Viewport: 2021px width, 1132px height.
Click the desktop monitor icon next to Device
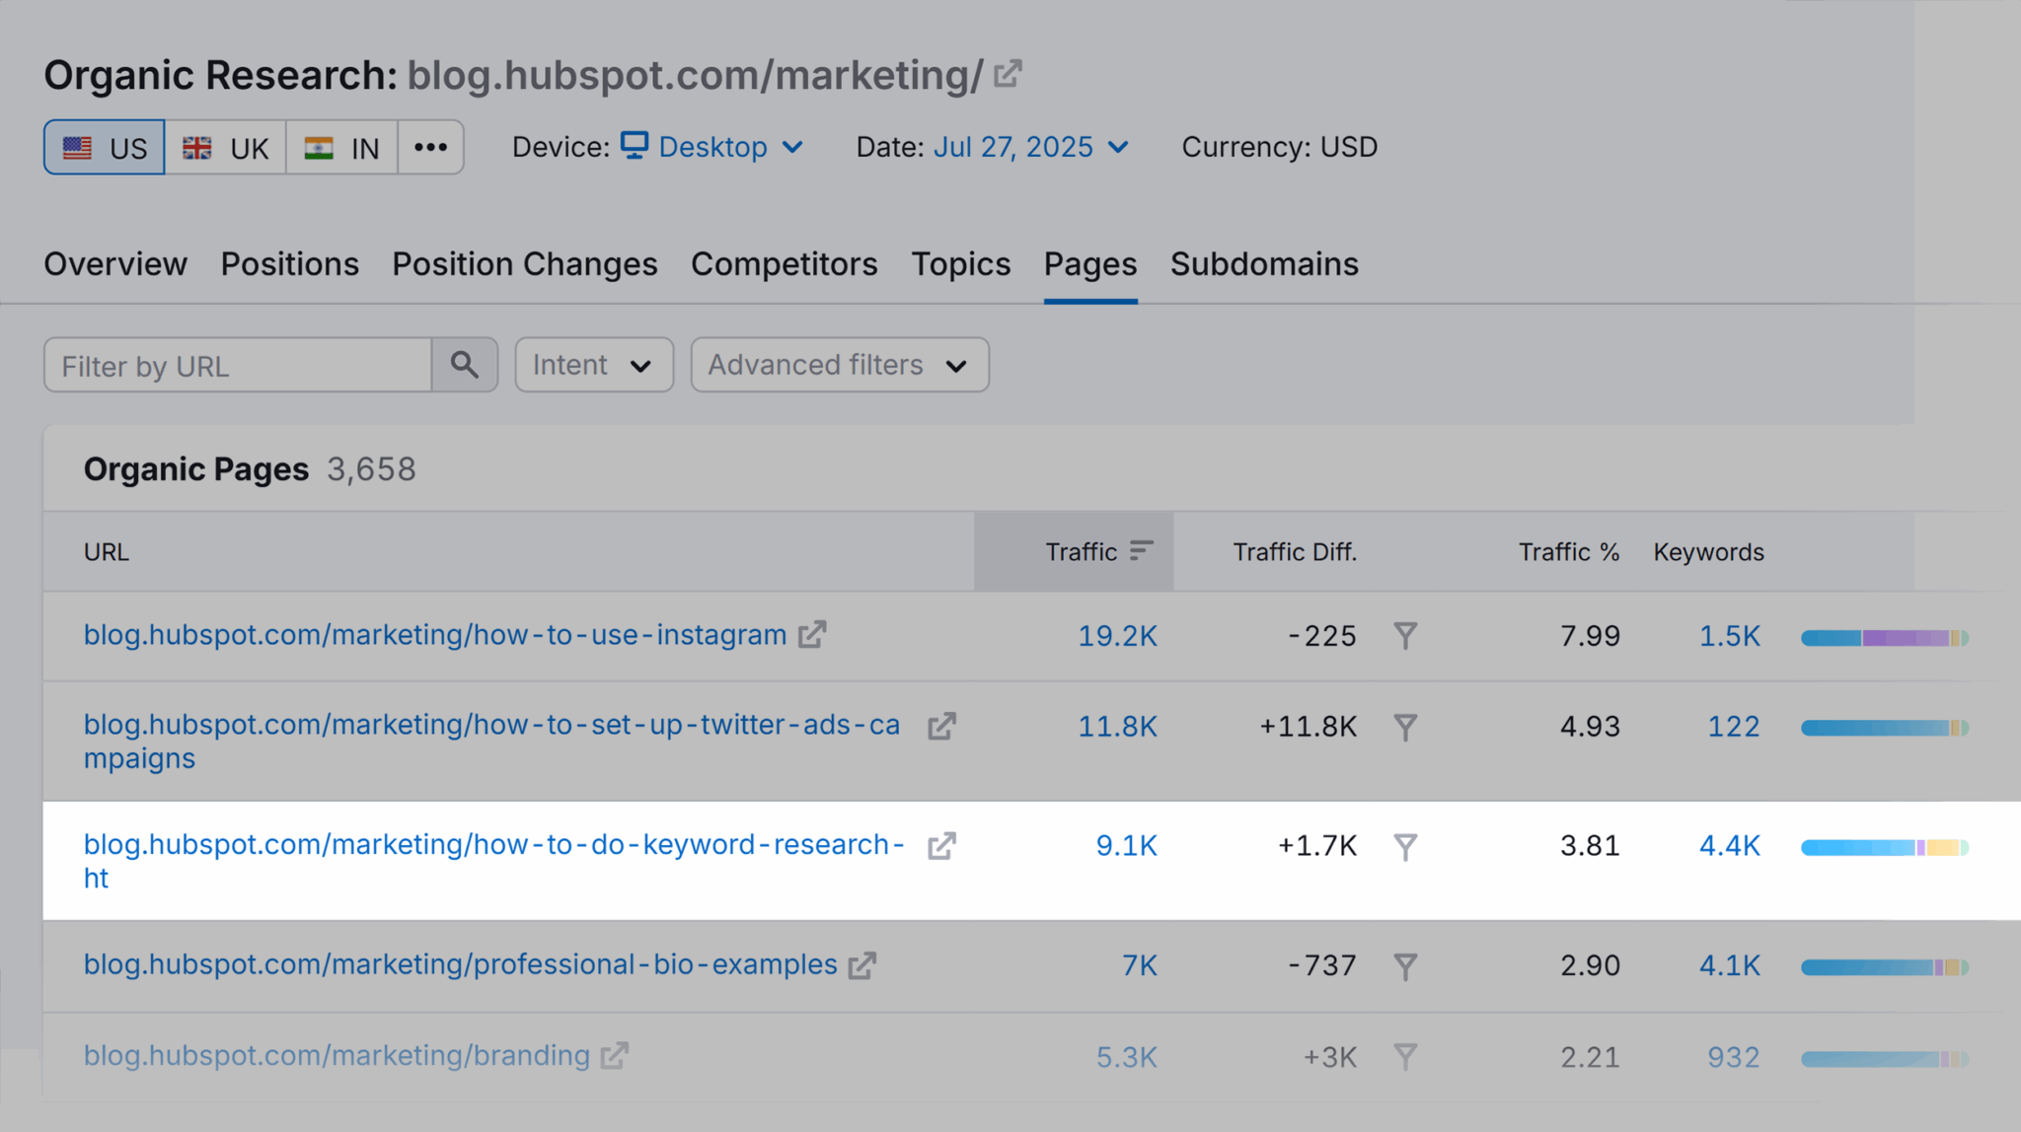635,146
